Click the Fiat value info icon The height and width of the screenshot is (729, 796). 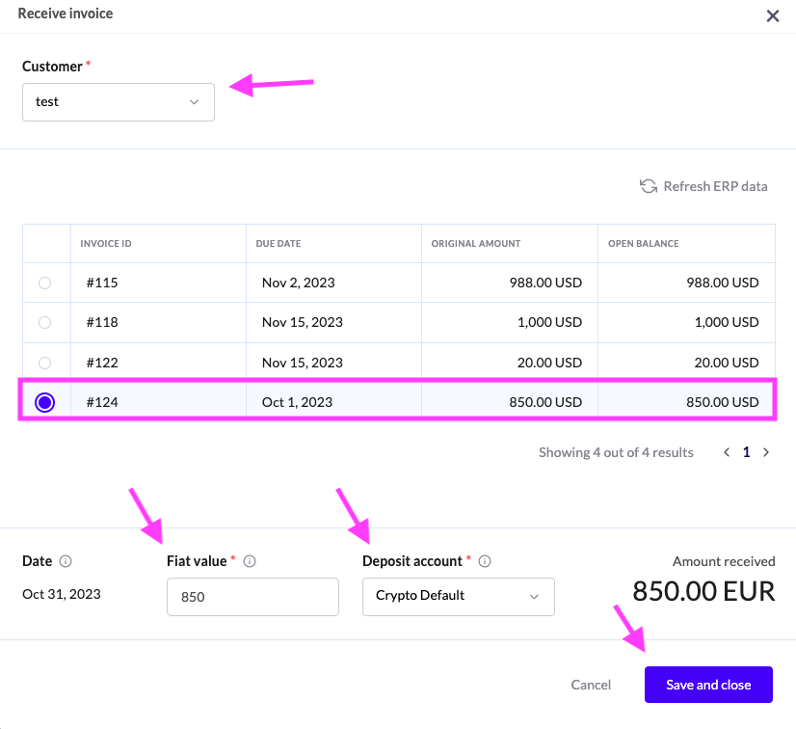point(250,561)
